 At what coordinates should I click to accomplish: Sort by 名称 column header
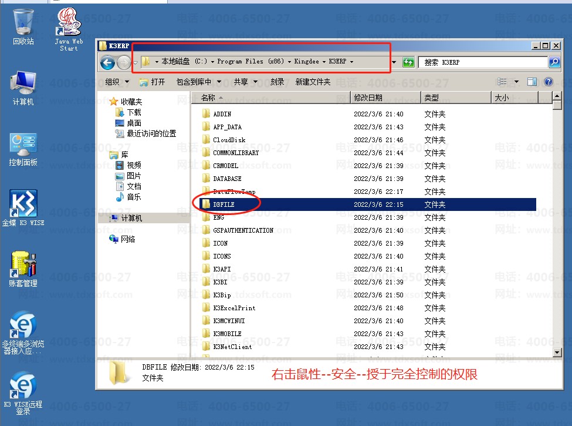click(270, 98)
